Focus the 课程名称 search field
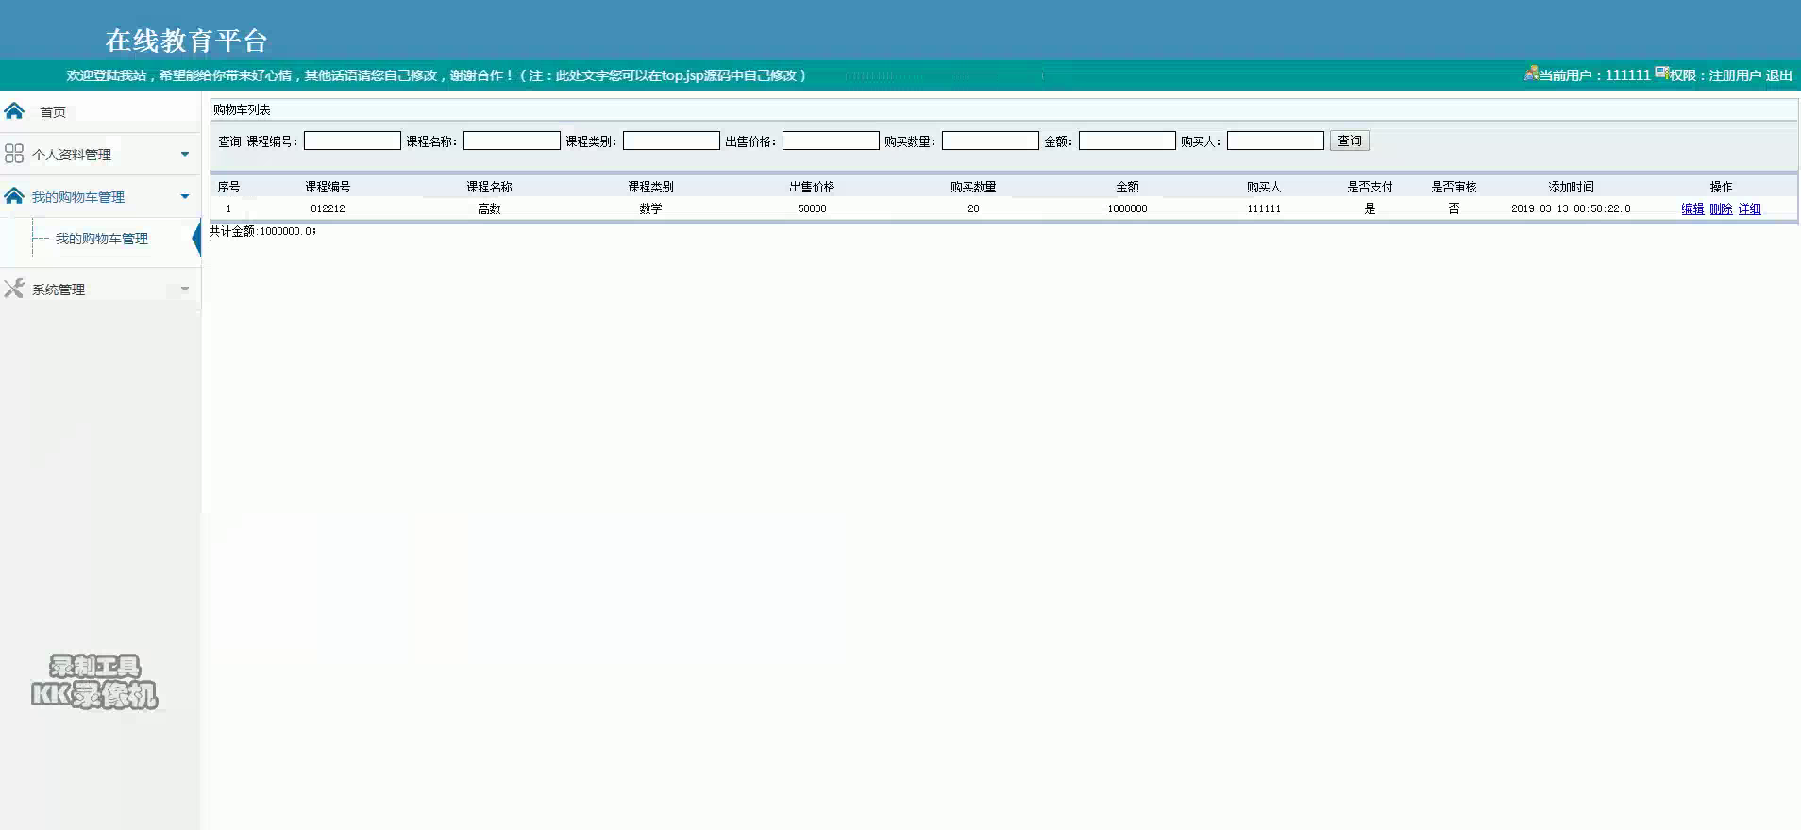 (512, 141)
